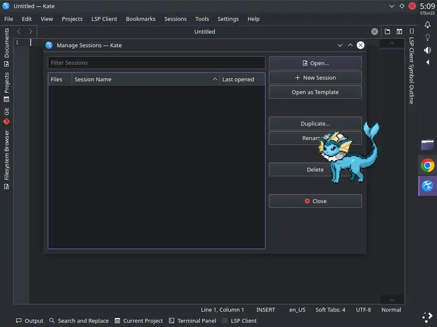Close the Untitled document tab
Image resolution: width=437 pixels, height=327 pixels.
coord(375,32)
